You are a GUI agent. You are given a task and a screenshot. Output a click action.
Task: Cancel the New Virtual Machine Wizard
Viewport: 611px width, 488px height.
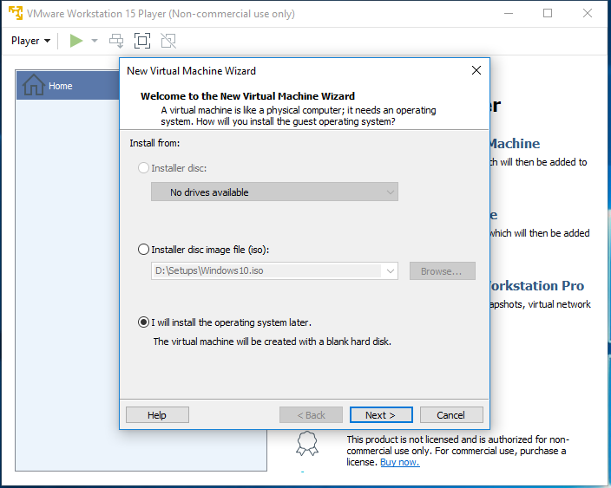(451, 415)
